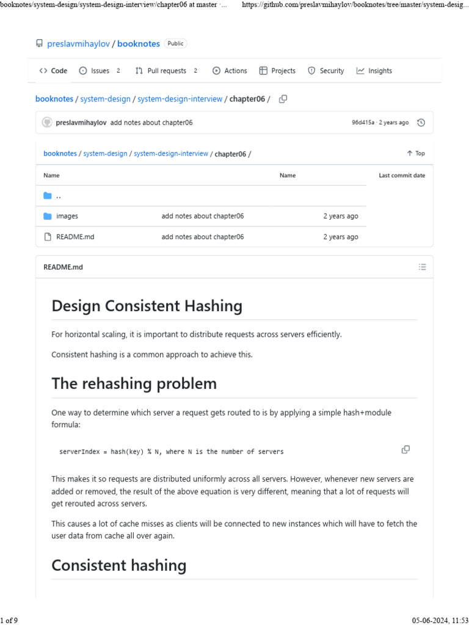Open commit history via the clock icon
This screenshot has width=469, height=625.
tap(421, 123)
